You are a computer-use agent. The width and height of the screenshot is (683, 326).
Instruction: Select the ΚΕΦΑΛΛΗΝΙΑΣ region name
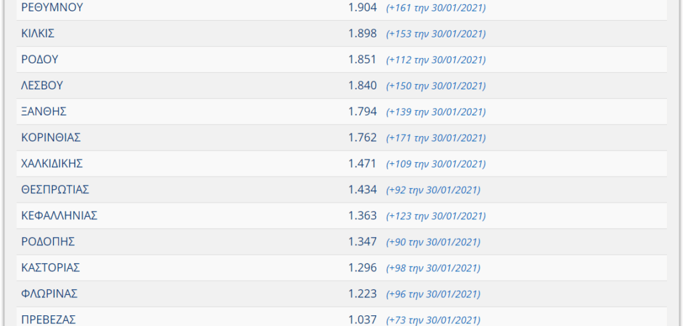[x=59, y=216]
